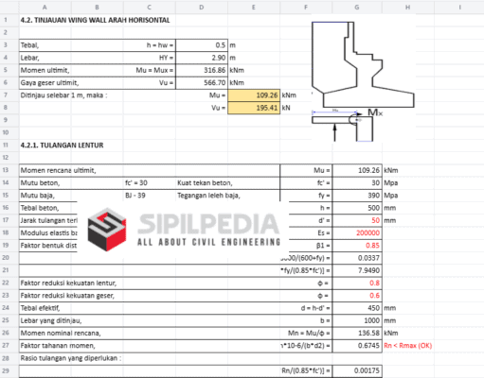
Task: Click the Mx moment diagram image
Action: [348, 125]
